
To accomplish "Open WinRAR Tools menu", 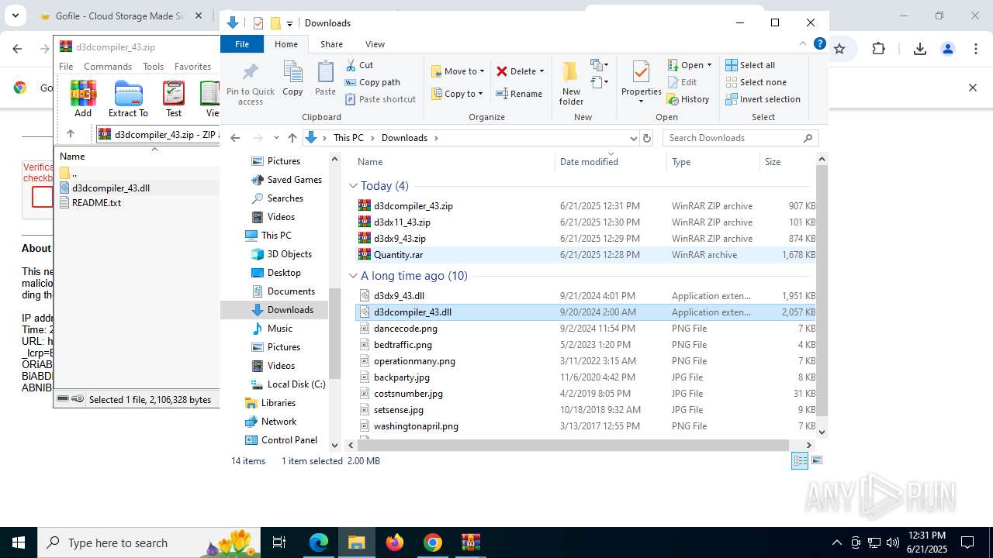I will click(153, 67).
